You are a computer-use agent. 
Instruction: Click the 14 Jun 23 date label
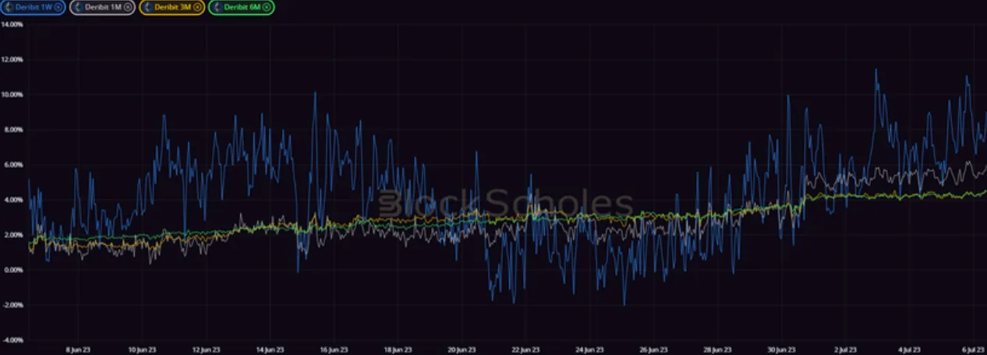coord(269,350)
